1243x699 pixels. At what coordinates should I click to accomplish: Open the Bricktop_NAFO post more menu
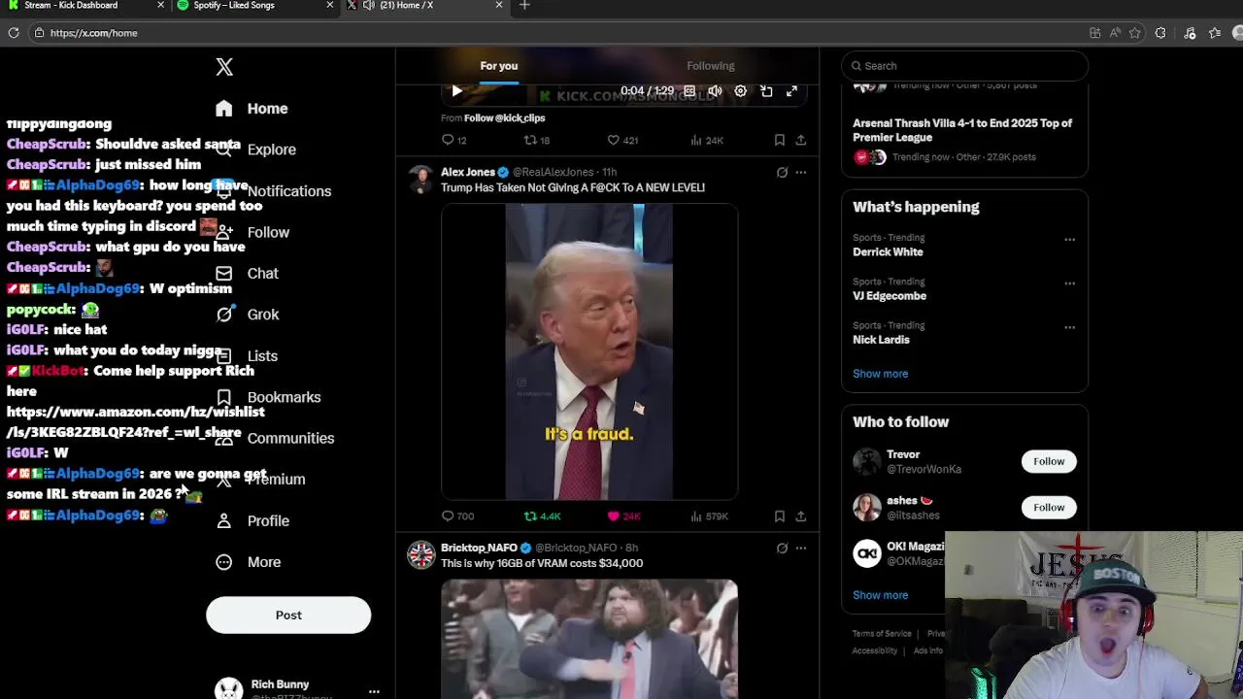point(801,549)
